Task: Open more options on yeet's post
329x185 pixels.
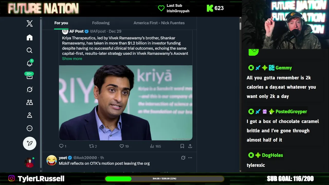Action: pyautogui.click(x=190, y=158)
